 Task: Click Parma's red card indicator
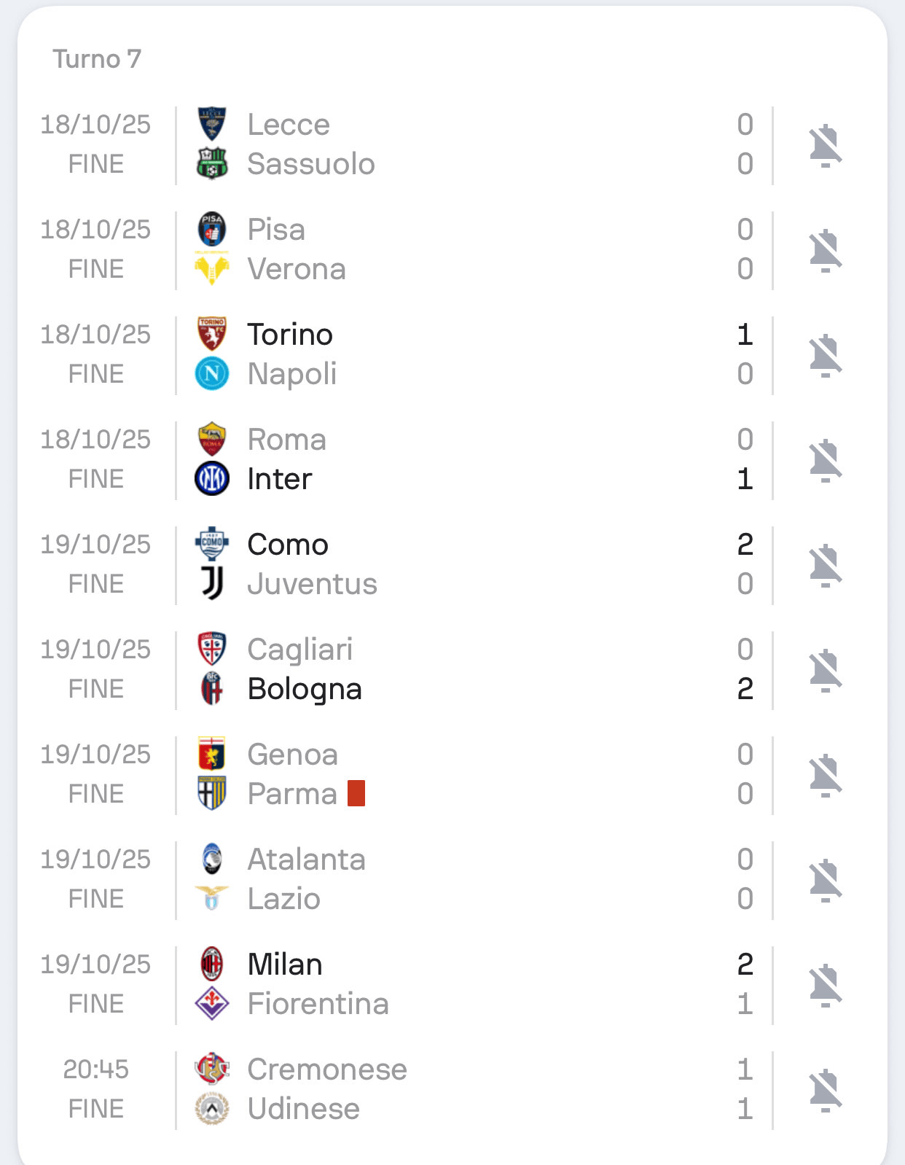356,794
